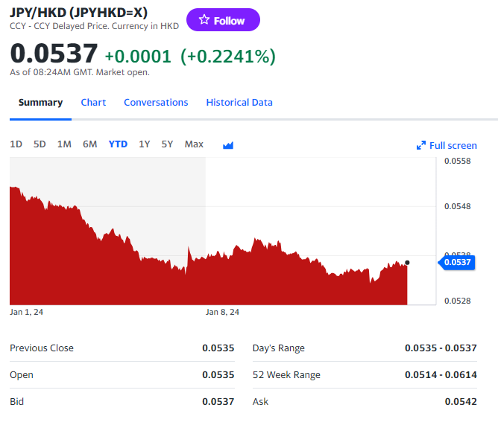The height and width of the screenshot is (422, 498).
Task: Switch to the area chart type icon
Action: tap(228, 145)
